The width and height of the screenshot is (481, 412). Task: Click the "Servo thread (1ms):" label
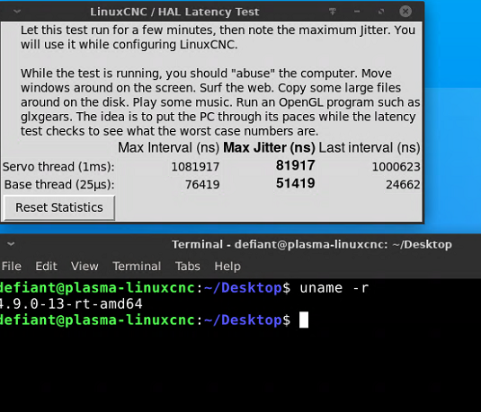point(58,167)
